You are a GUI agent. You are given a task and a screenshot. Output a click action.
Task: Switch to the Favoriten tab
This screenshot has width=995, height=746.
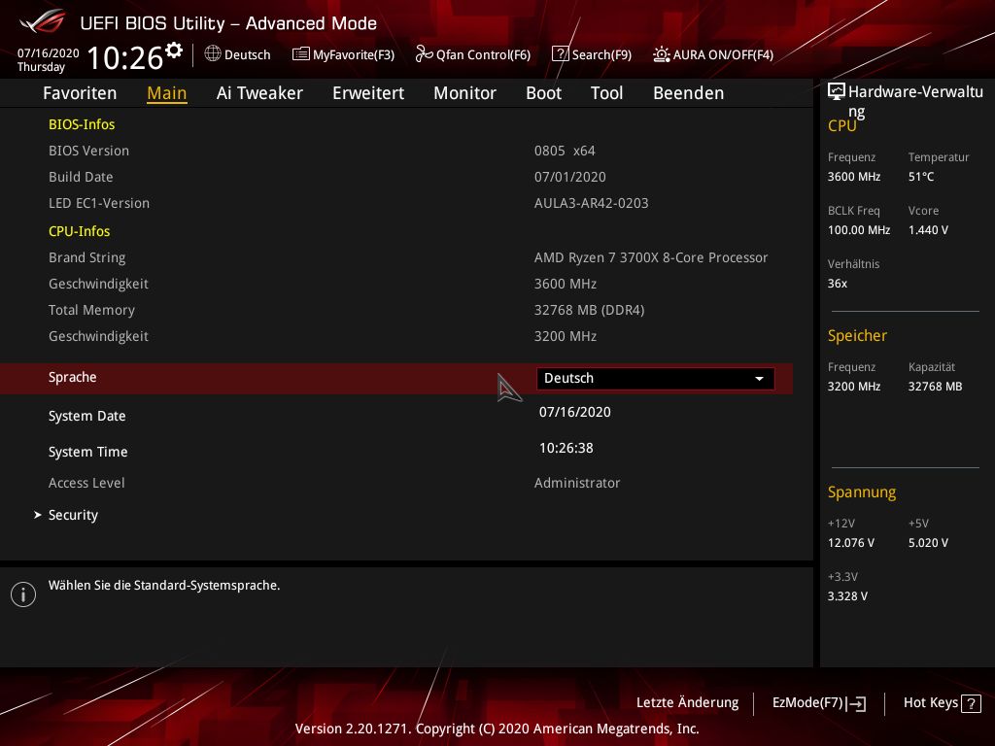[80, 92]
